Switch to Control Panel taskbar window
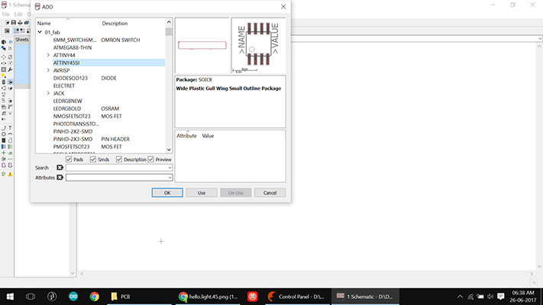Viewport: 543px width, 305px height. click(x=296, y=297)
